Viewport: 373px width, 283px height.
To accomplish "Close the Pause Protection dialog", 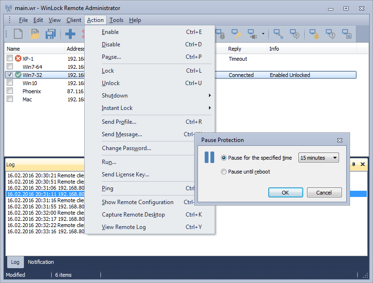I will pos(340,141).
